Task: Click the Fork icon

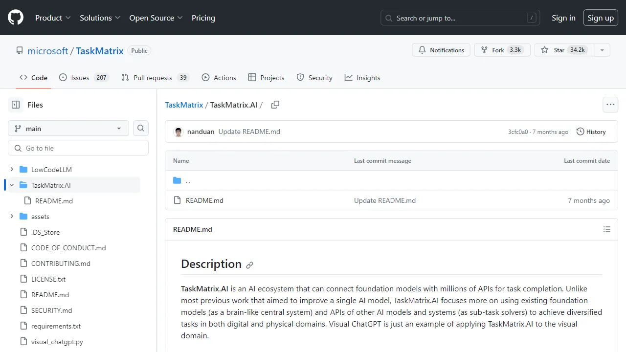Action: 484,50
